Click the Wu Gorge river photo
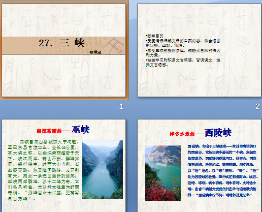262x212 pixels. point(103,169)
